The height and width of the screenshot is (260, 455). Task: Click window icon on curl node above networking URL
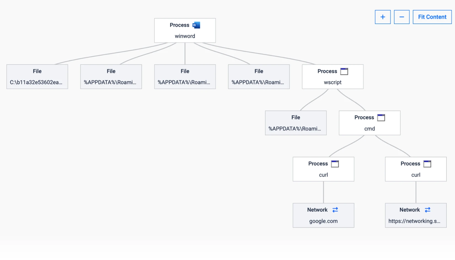click(427, 164)
